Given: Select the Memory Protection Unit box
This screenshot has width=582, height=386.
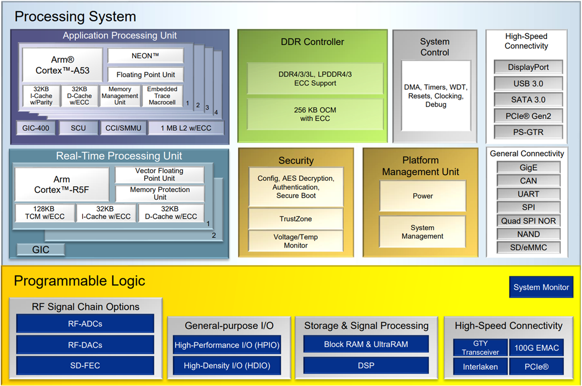Looking at the screenshot, I should click(x=159, y=194).
